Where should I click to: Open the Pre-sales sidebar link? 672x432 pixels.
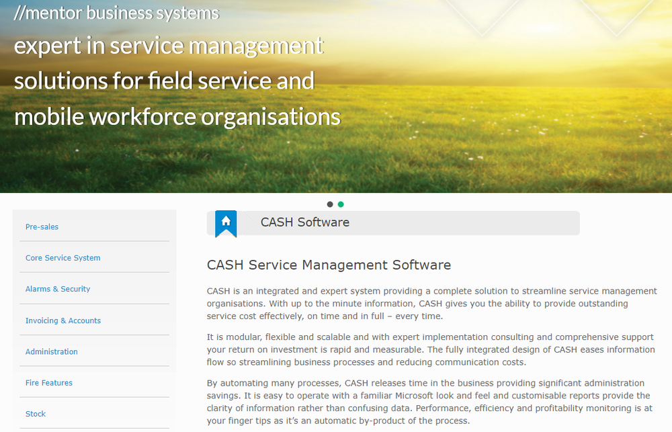point(42,226)
